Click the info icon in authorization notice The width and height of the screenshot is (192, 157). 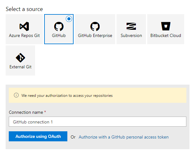click(16, 95)
